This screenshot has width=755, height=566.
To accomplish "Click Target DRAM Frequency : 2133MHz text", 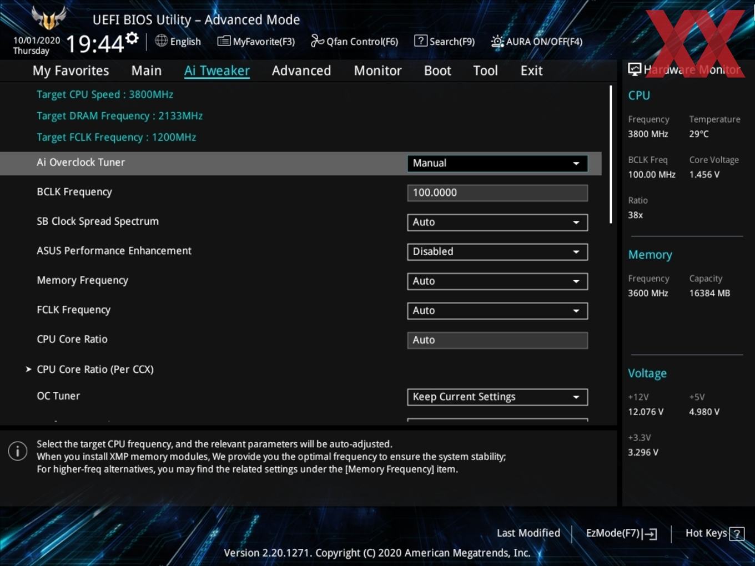I will (x=119, y=116).
